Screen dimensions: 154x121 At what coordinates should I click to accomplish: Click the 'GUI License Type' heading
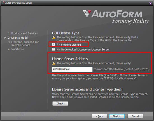pos(66,33)
